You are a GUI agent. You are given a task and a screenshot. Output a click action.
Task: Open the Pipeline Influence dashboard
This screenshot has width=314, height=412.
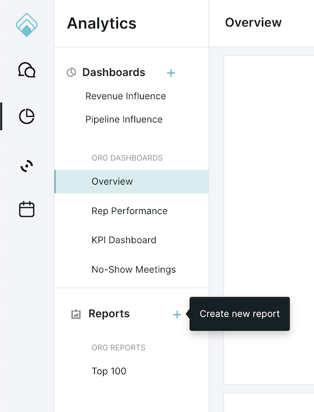124,119
